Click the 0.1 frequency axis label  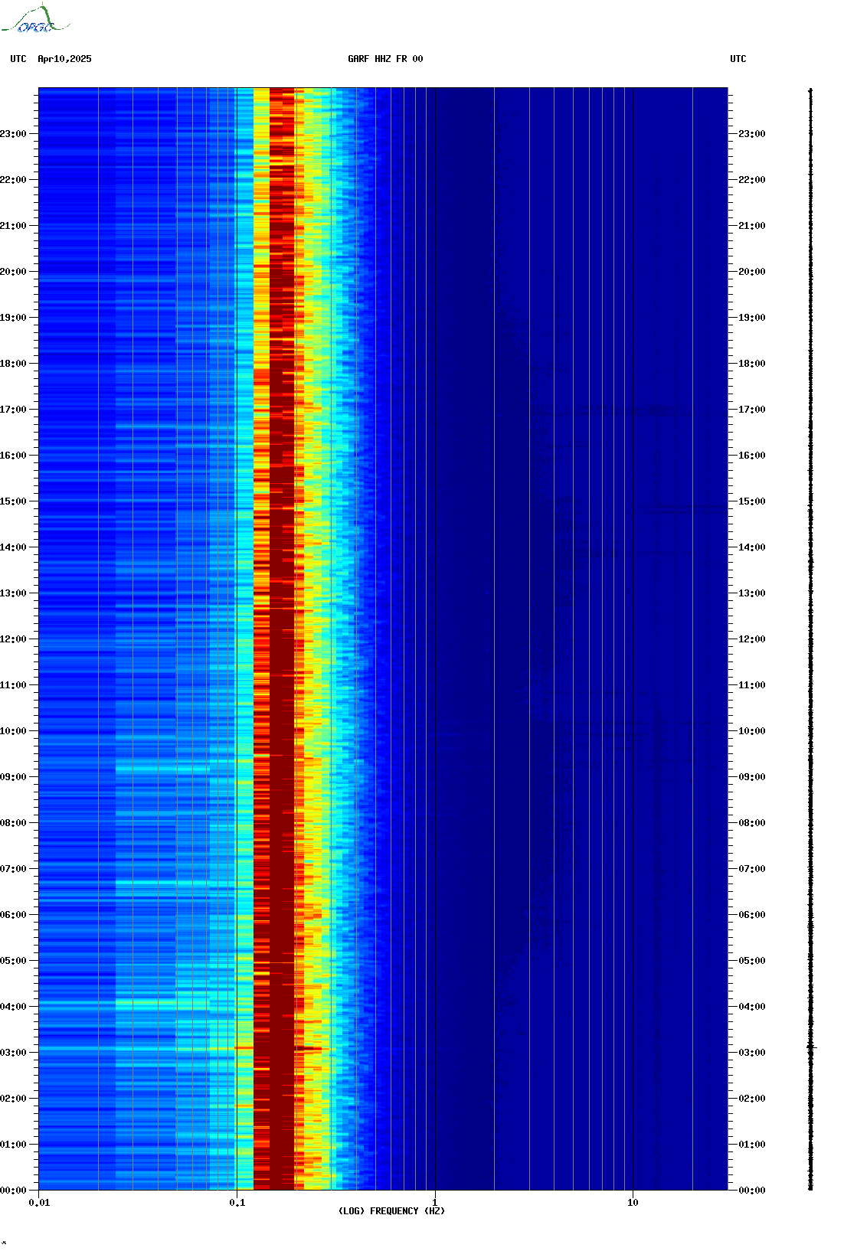coord(237,1203)
